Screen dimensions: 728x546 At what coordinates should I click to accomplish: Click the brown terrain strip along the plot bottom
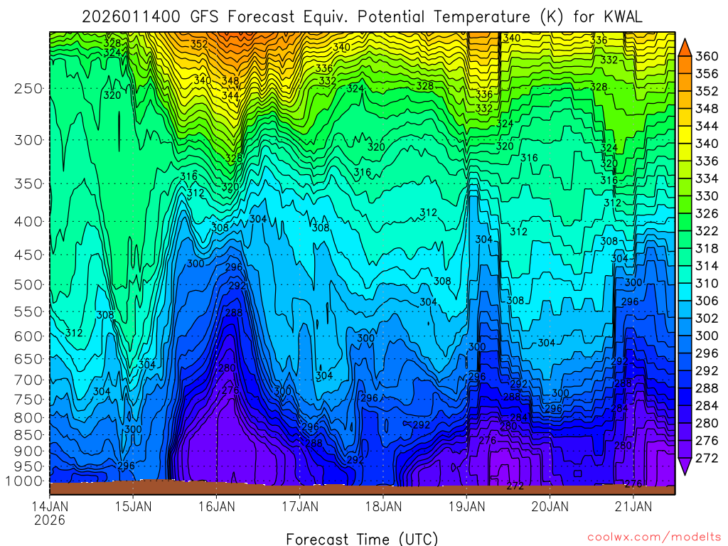coord(362,489)
